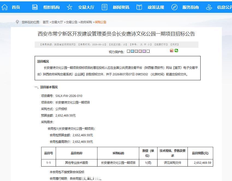Pick the gray eye-protection swatch
232x181 pixels.
(136, 51)
